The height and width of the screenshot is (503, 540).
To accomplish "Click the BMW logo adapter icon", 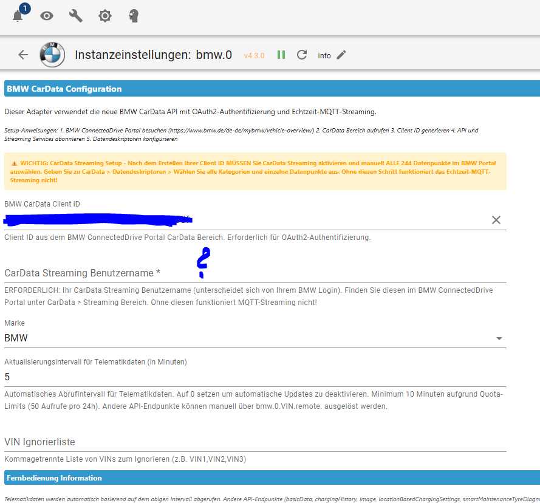I will [52, 55].
